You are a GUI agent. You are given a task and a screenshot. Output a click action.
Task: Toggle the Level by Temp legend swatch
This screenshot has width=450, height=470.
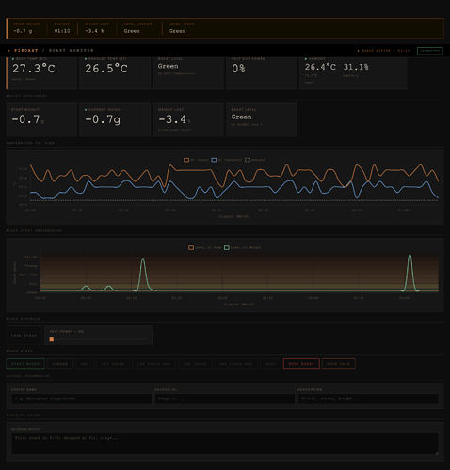(x=191, y=247)
